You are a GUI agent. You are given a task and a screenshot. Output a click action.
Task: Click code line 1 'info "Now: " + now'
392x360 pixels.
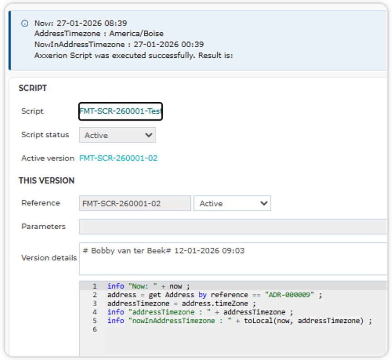pos(149,286)
